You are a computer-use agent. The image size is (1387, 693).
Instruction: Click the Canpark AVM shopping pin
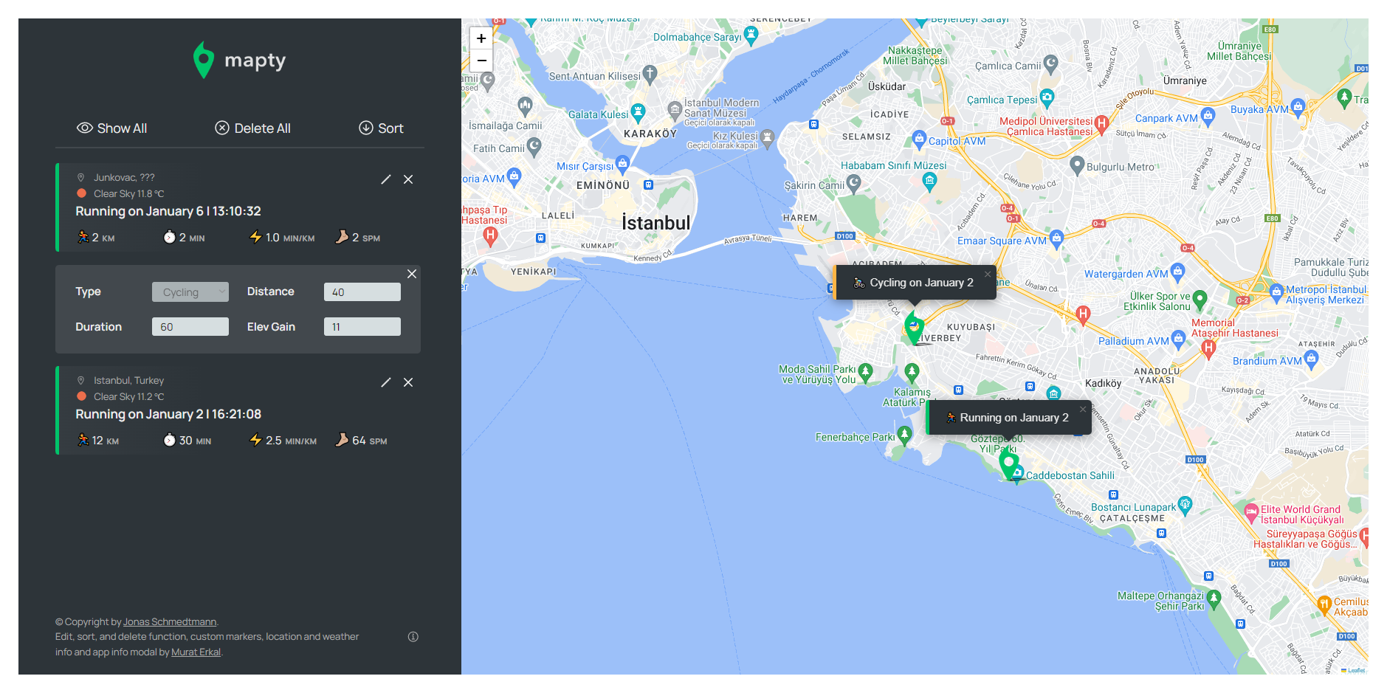[1208, 116]
